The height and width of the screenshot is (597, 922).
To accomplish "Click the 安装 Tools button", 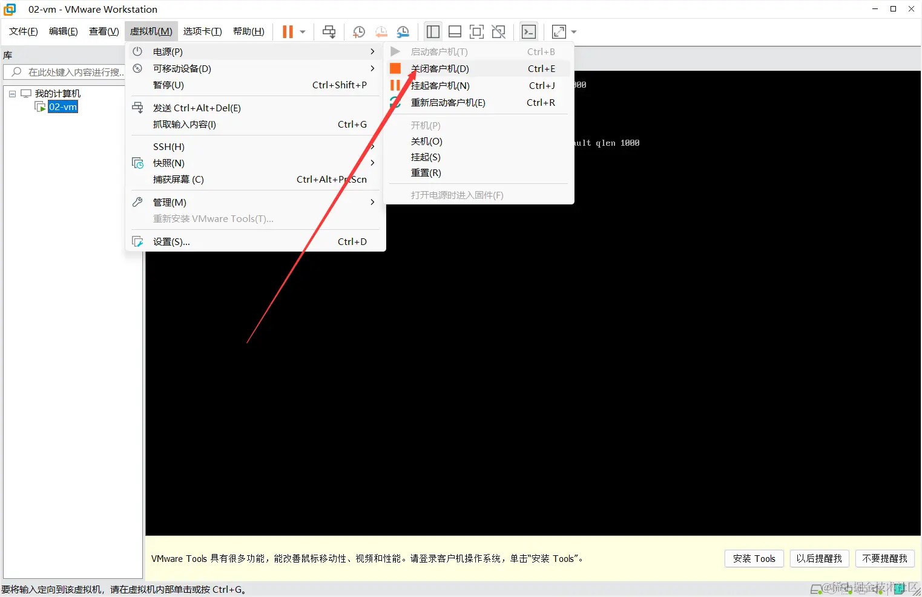I will pos(754,558).
